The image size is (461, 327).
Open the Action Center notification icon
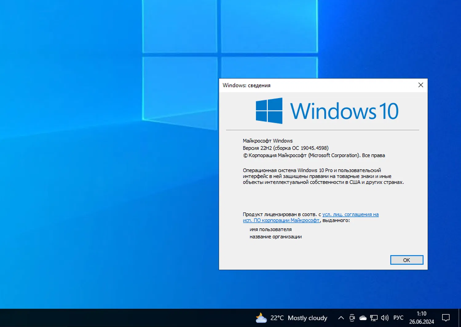(x=446, y=318)
